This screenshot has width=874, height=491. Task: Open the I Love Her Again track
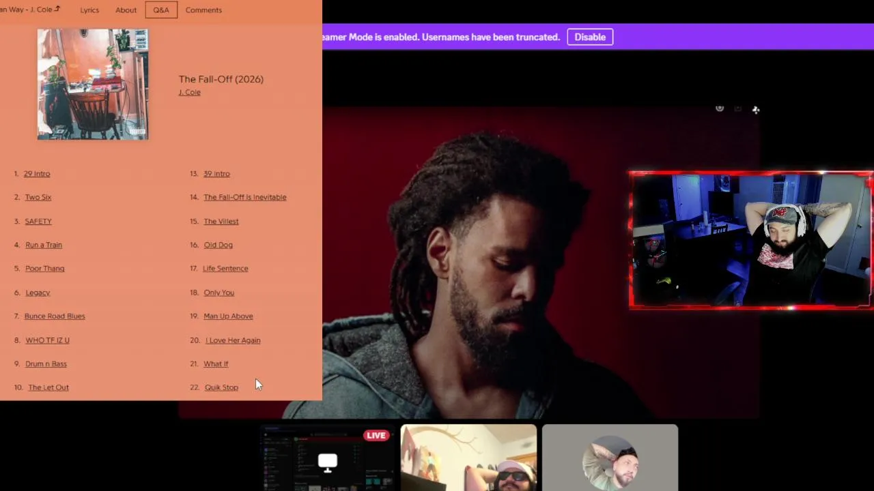233,340
